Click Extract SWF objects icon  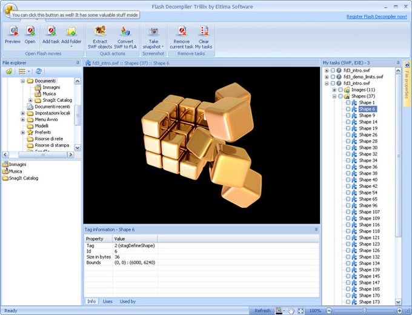(x=100, y=31)
